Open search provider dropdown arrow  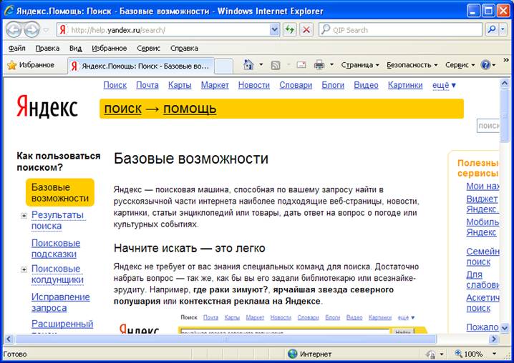[503, 30]
